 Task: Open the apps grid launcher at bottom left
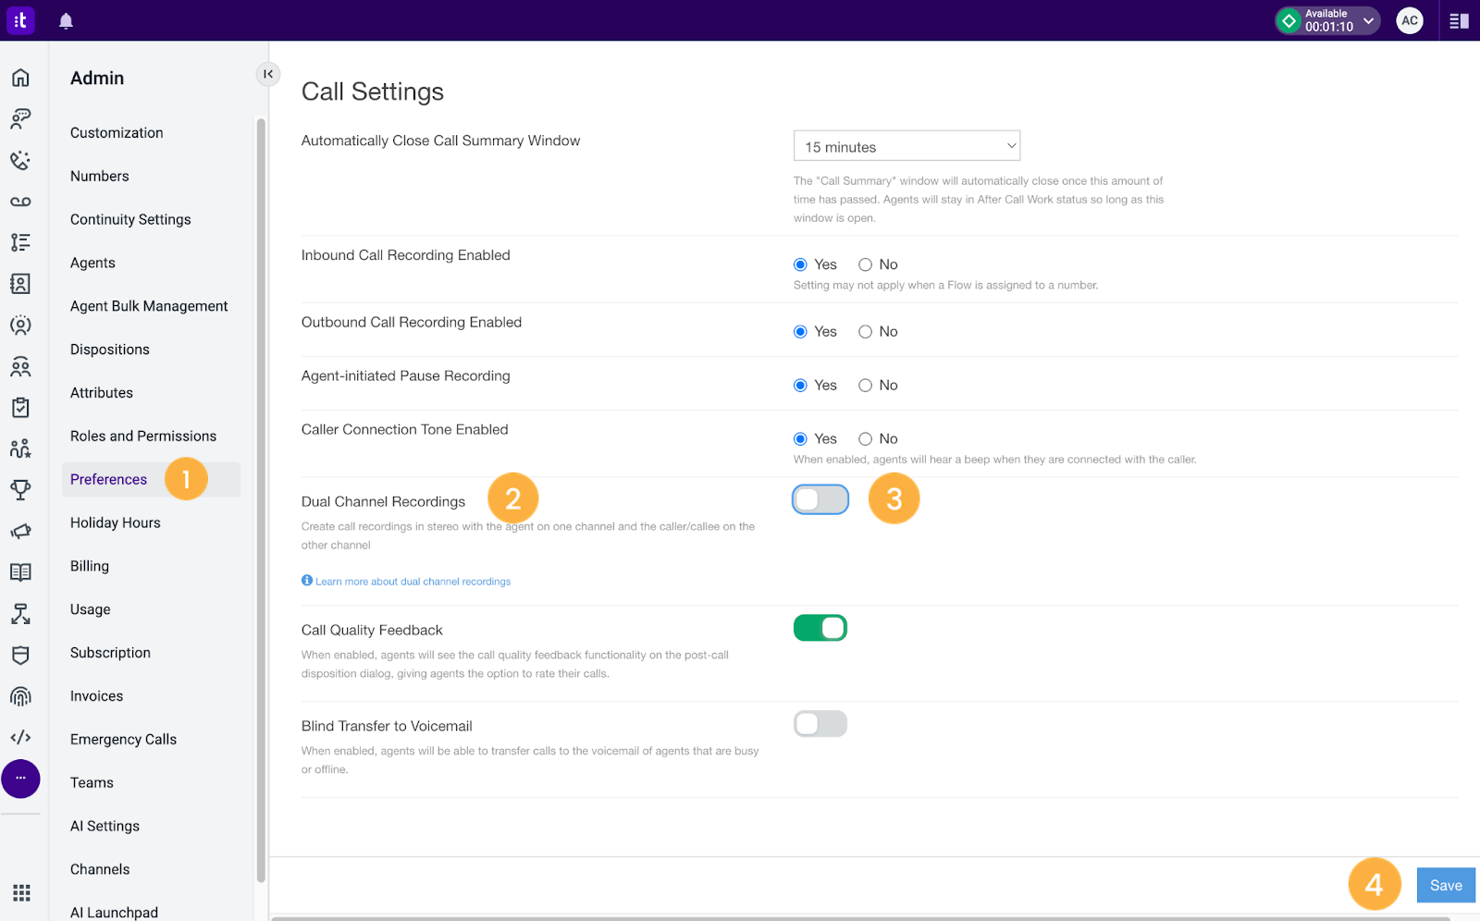(x=20, y=892)
